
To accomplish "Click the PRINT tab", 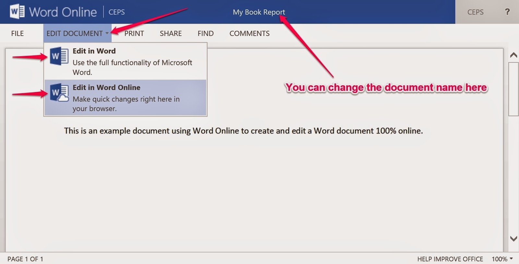I will pyautogui.click(x=134, y=33).
